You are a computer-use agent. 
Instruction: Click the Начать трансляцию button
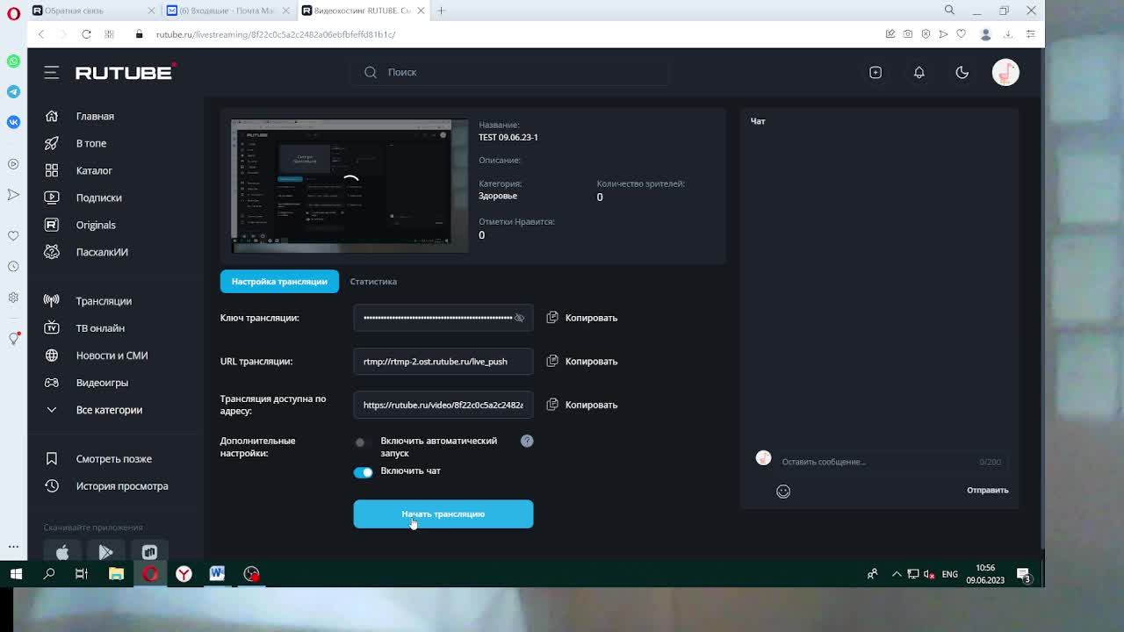click(x=443, y=514)
